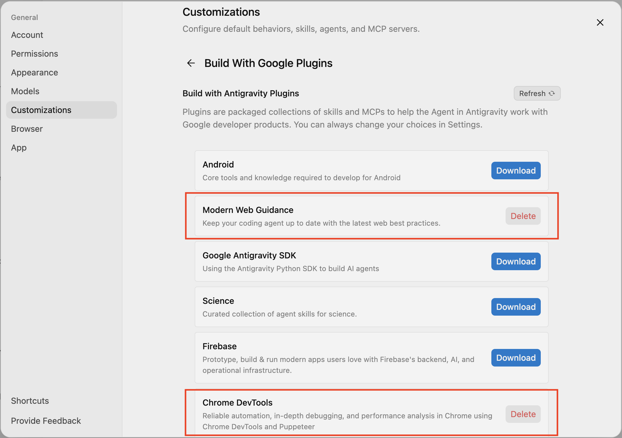Click 'Core tools and knowledge' Android description
The height and width of the screenshot is (438, 622).
[x=301, y=178]
